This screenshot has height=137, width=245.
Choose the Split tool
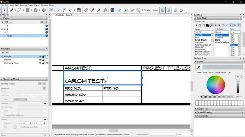[99, 10]
